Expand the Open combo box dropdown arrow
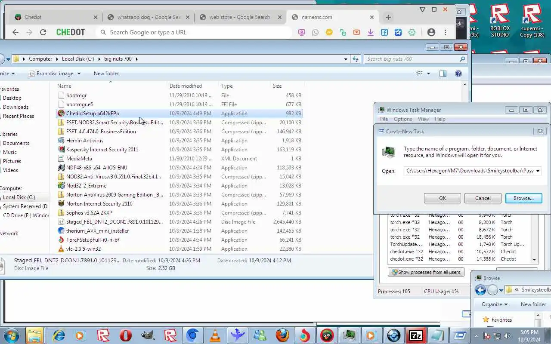The height and width of the screenshot is (344, 551). [537, 171]
